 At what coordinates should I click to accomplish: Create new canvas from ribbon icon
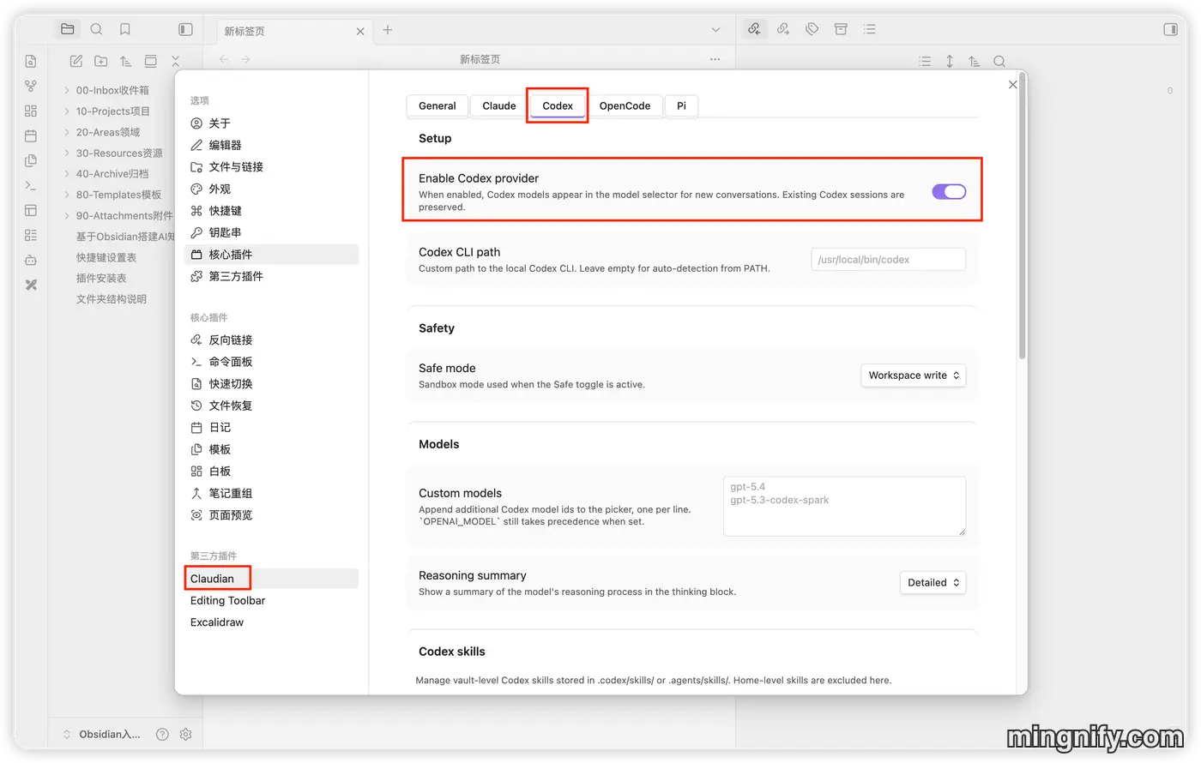click(x=31, y=111)
